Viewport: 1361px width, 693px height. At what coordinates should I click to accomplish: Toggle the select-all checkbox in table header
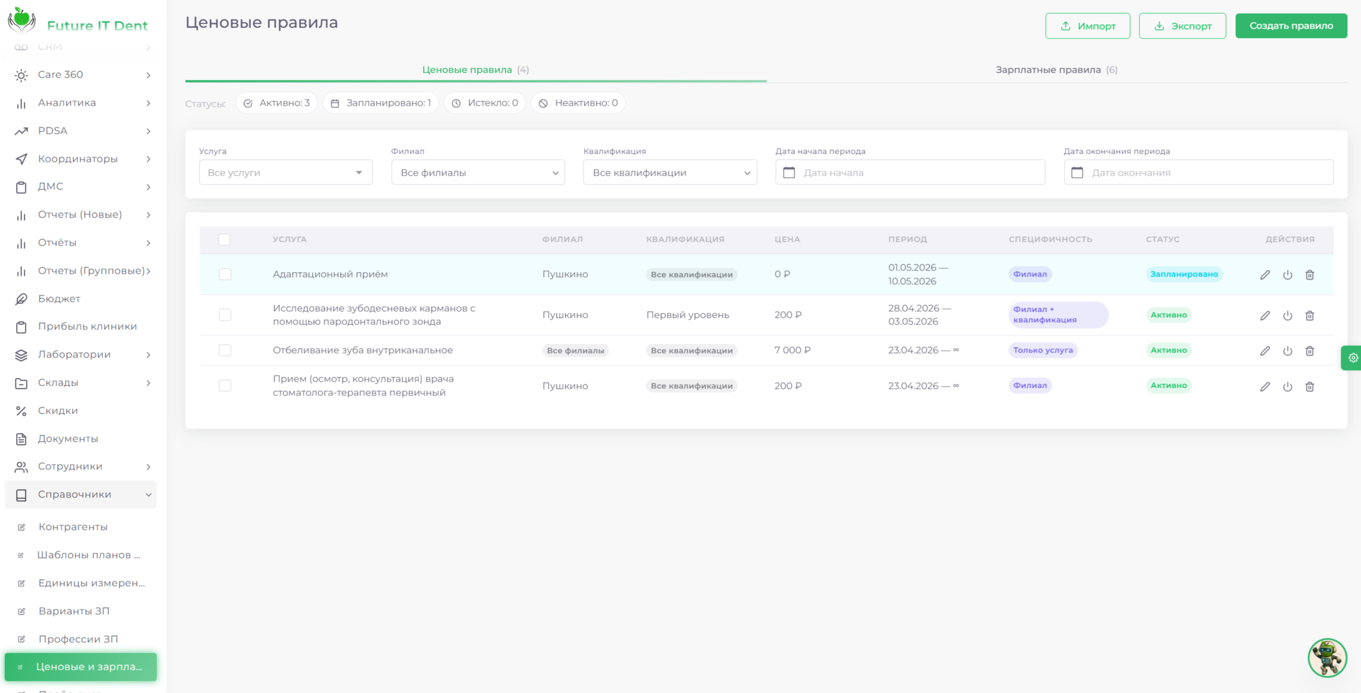[x=224, y=239]
